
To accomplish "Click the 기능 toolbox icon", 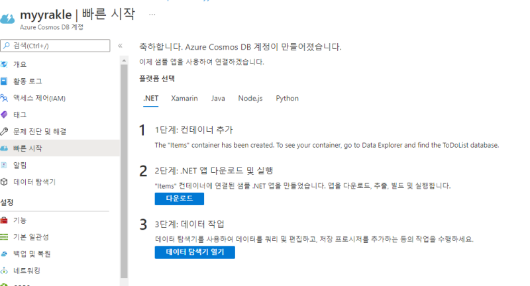I will [5, 220].
